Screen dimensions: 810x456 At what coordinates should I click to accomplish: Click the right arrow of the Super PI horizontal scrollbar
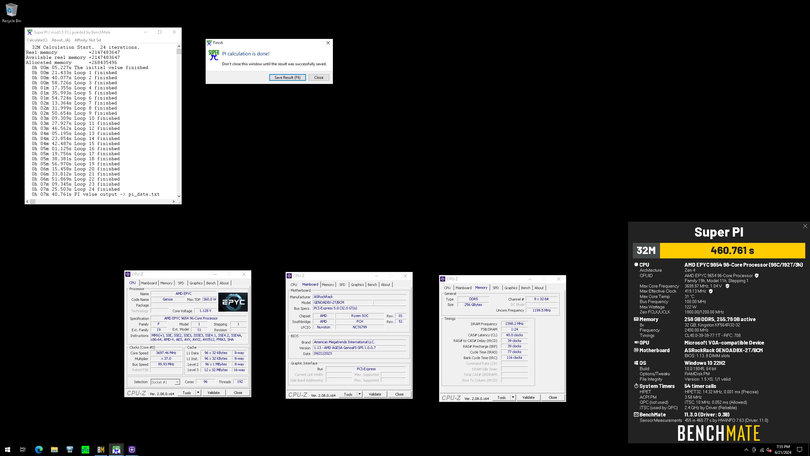point(173,201)
